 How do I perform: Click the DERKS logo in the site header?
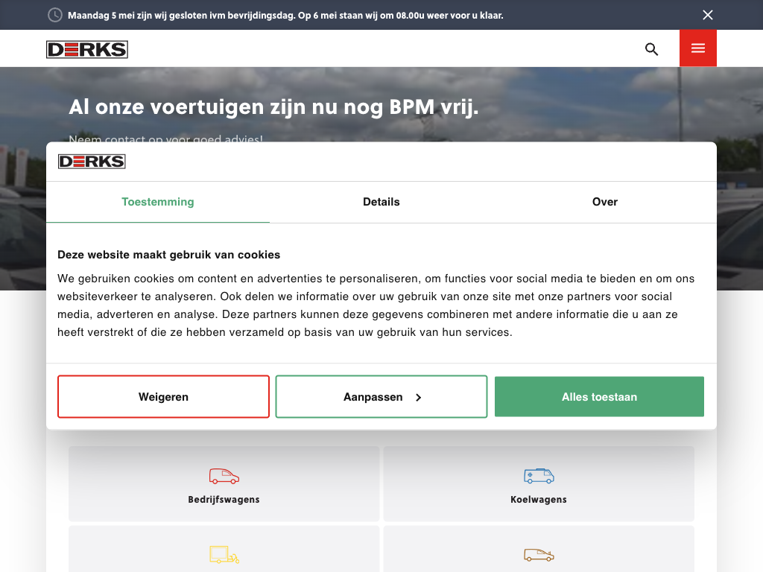87,49
